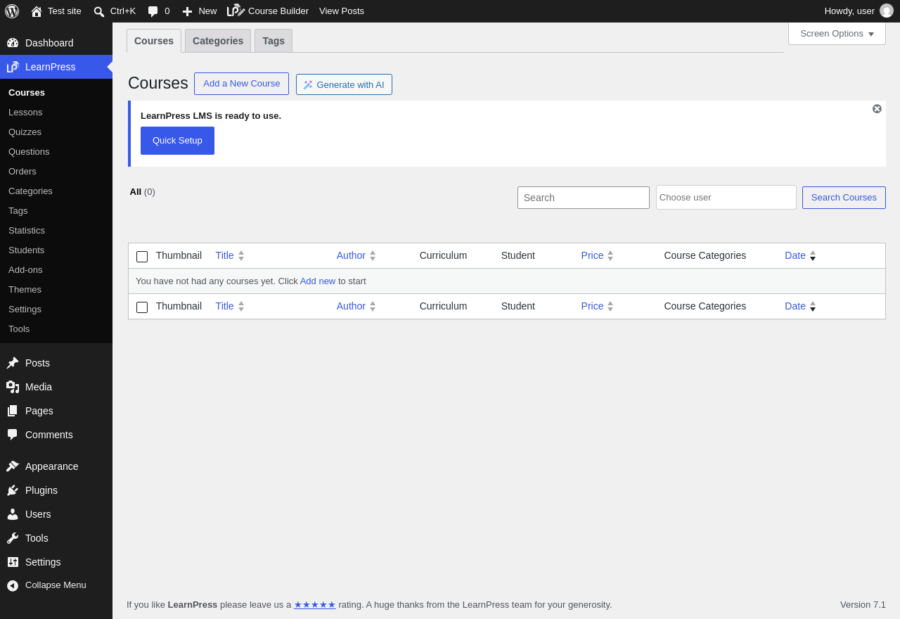Image resolution: width=900 pixels, height=619 pixels.
Task: Switch to the Tags tab
Action: (x=274, y=41)
